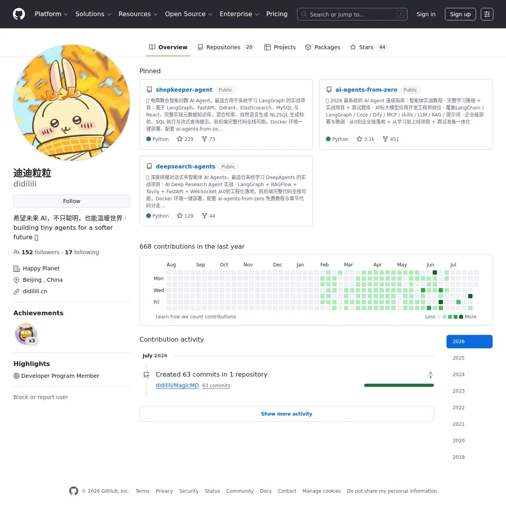506x512 pixels.
Task: Expand the Enterprise menu
Action: click(239, 14)
